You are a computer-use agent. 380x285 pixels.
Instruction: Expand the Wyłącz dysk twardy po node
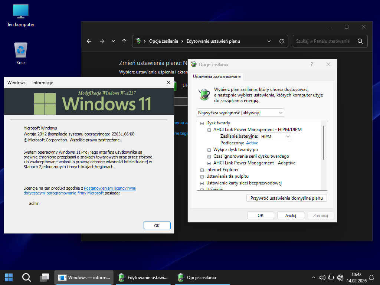pyautogui.click(x=209, y=150)
